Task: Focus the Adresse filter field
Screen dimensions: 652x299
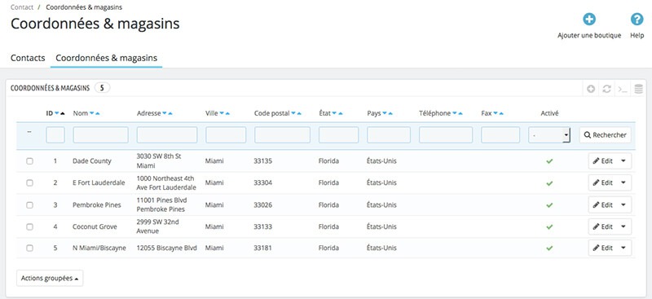Action: (x=167, y=135)
